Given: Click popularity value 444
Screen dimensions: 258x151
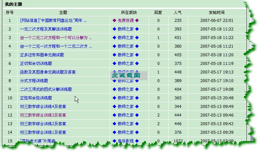Looking at the screenshot, I should (x=178, y=115).
